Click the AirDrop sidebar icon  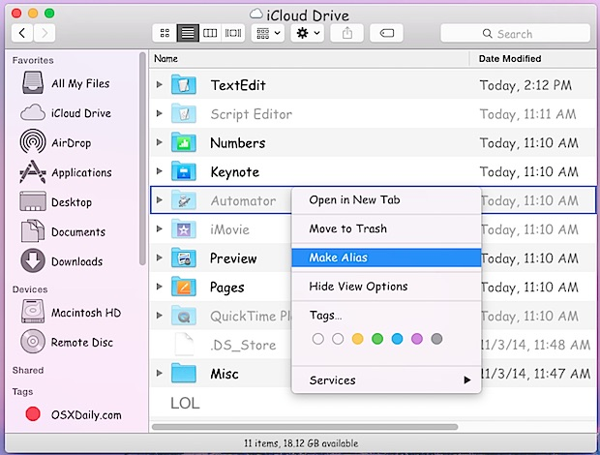click(33, 143)
